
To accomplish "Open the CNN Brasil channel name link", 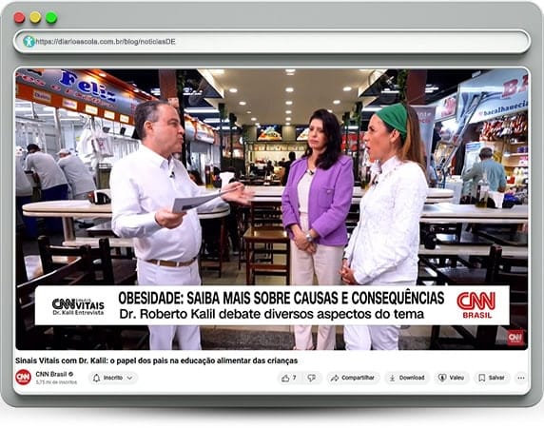I will [x=51, y=374].
